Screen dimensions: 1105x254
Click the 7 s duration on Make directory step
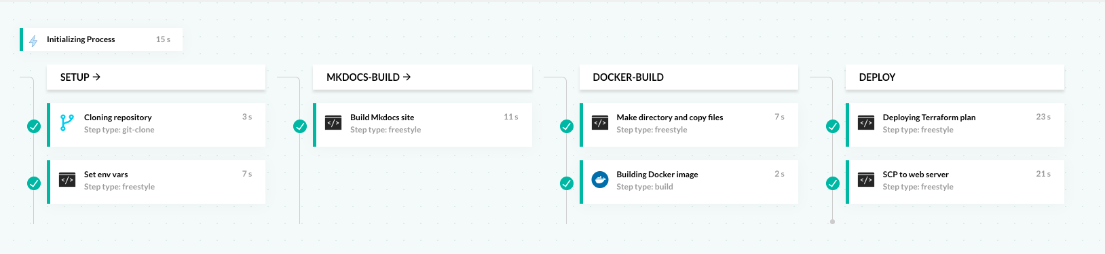coord(779,117)
